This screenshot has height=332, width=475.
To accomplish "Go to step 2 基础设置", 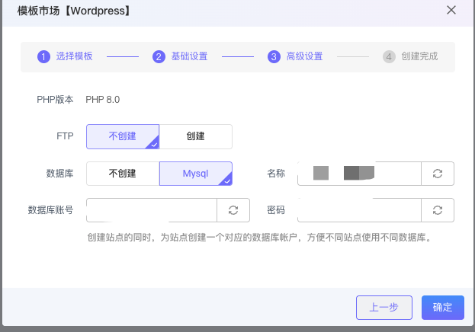I will point(180,56).
